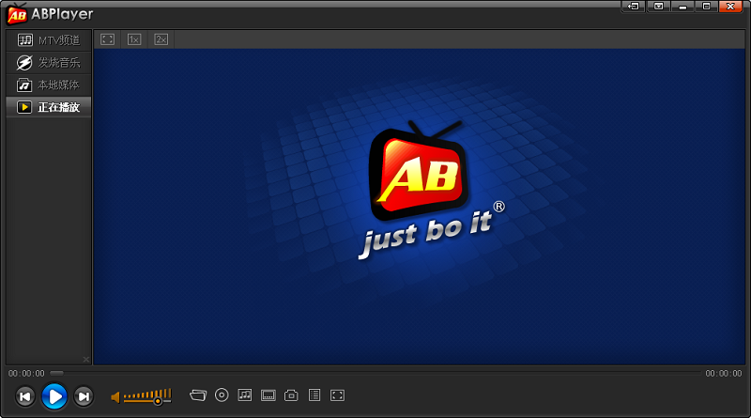Take a snapshot with the camera icon

(291, 395)
